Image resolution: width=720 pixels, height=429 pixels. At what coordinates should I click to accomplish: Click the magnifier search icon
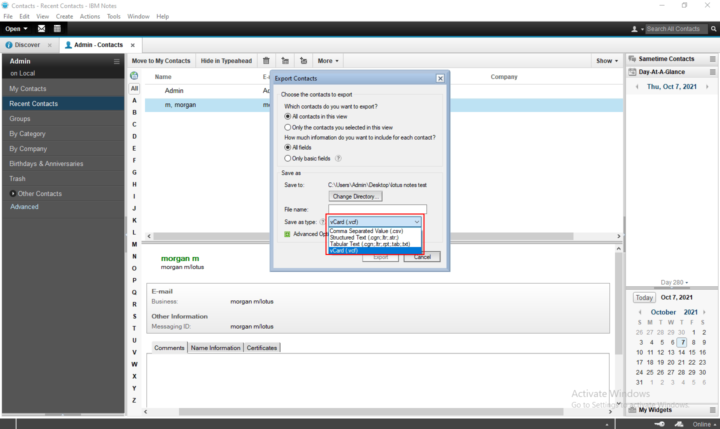pos(713,29)
